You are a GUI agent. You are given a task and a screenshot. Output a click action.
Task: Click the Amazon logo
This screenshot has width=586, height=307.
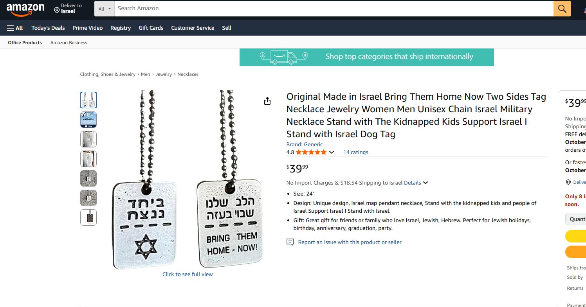point(25,9)
